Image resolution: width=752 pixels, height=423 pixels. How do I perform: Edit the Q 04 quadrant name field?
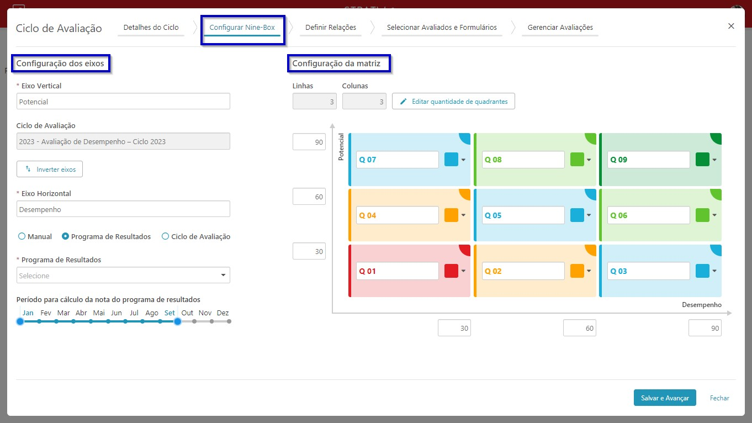point(398,215)
